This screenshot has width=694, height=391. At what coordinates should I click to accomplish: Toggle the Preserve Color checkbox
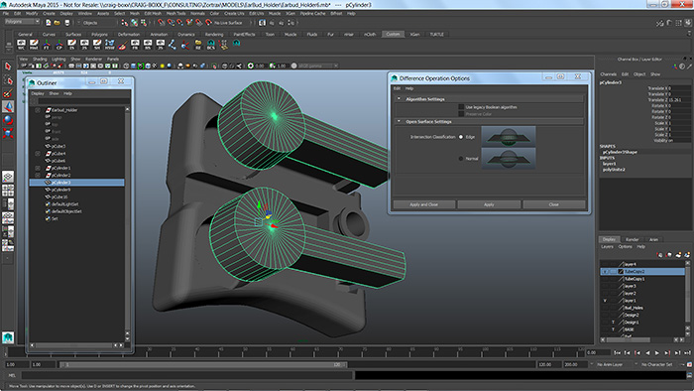(461, 114)
